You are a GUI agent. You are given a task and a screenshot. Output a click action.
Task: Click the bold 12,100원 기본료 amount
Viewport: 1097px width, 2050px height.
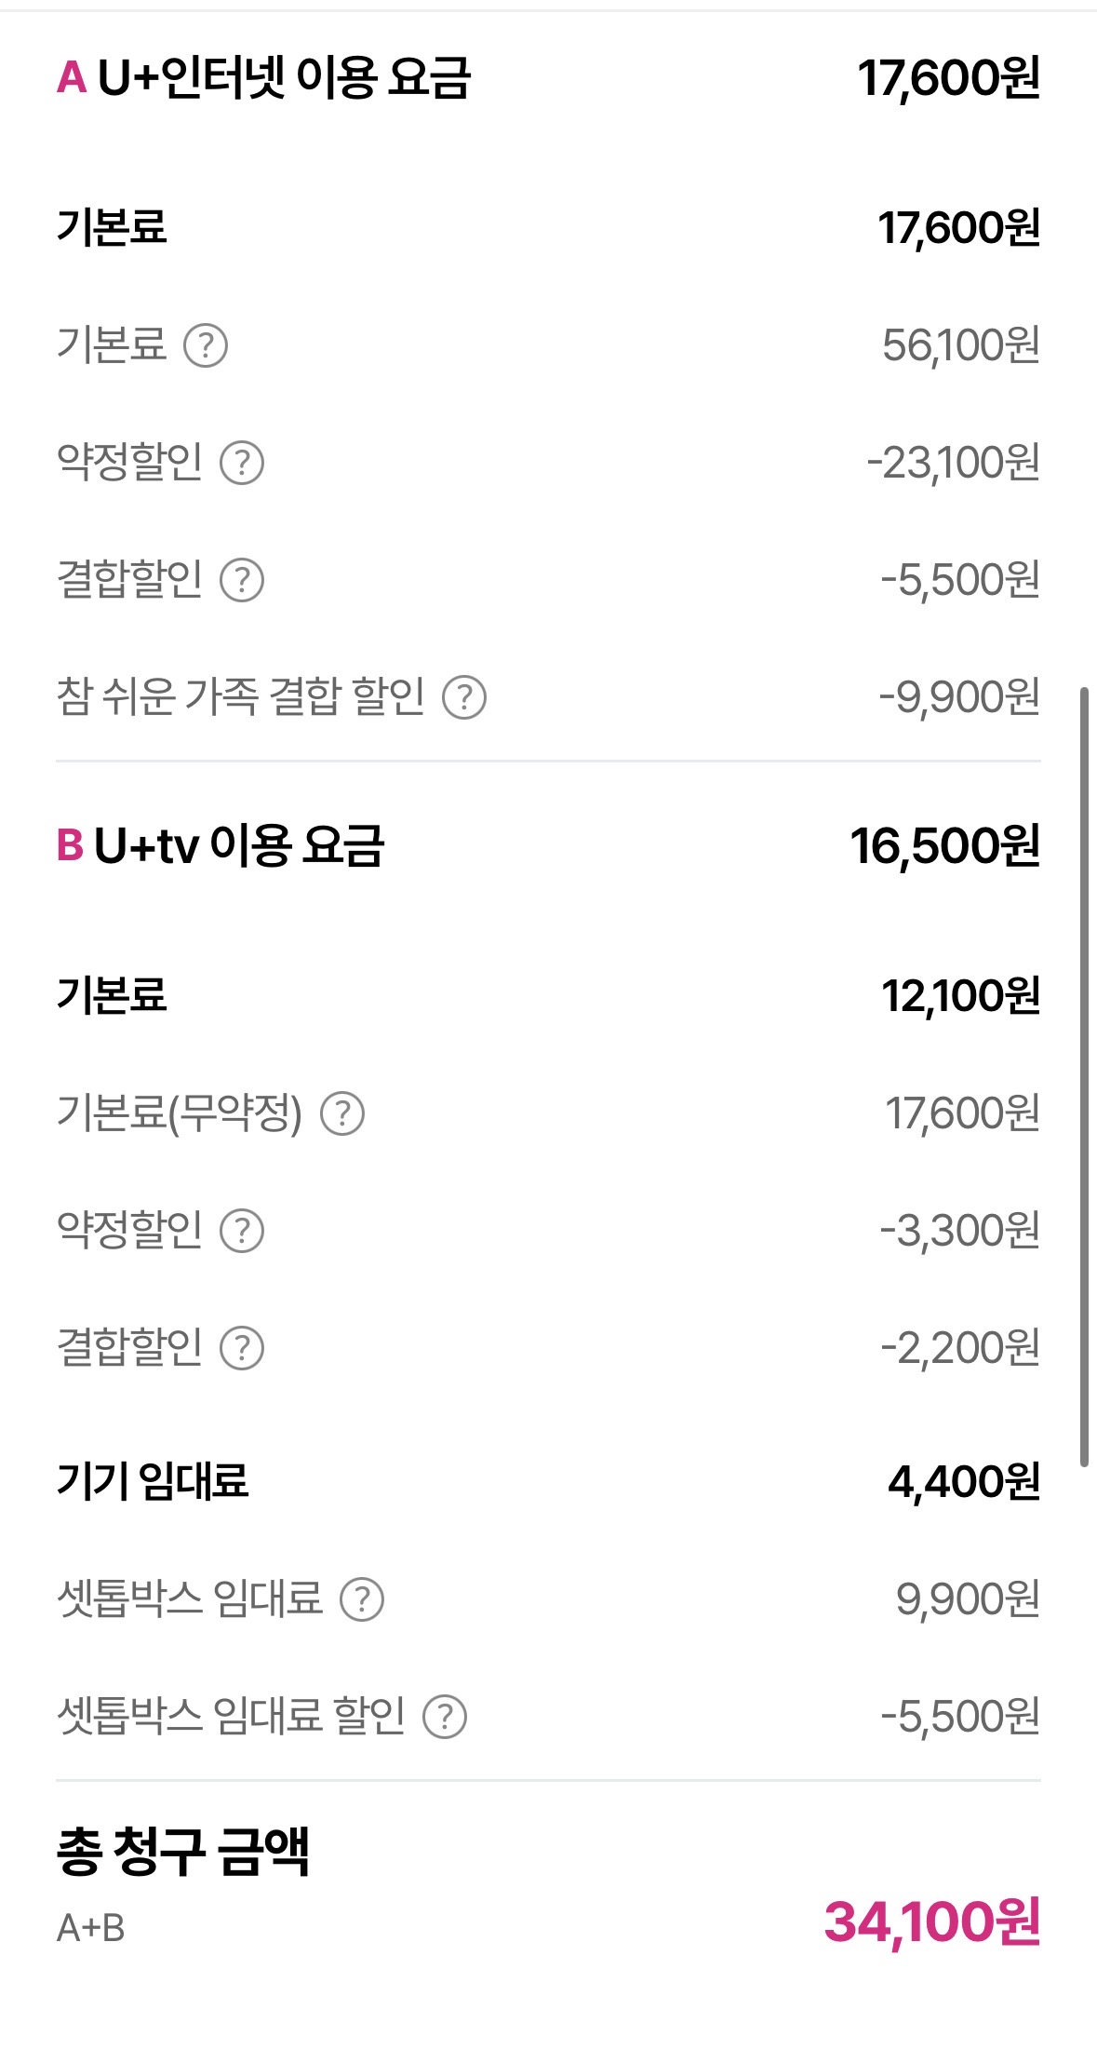(960, 995)
